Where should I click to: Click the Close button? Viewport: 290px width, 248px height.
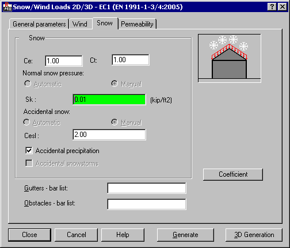pyautogui.click(x=29, y=235)
